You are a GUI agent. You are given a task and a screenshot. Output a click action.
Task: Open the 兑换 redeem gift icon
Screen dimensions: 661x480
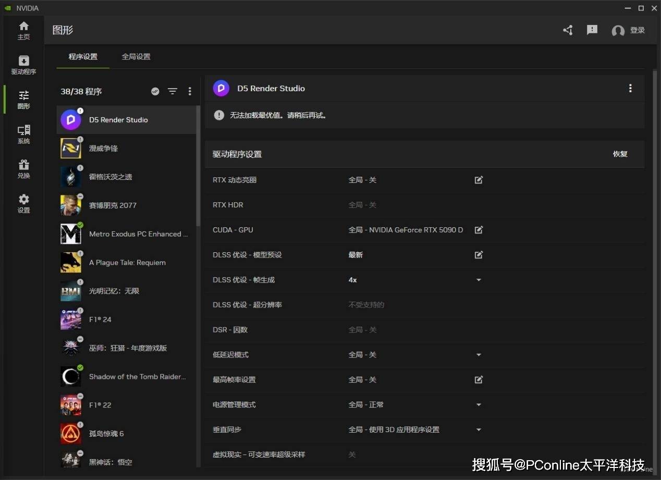23,169
